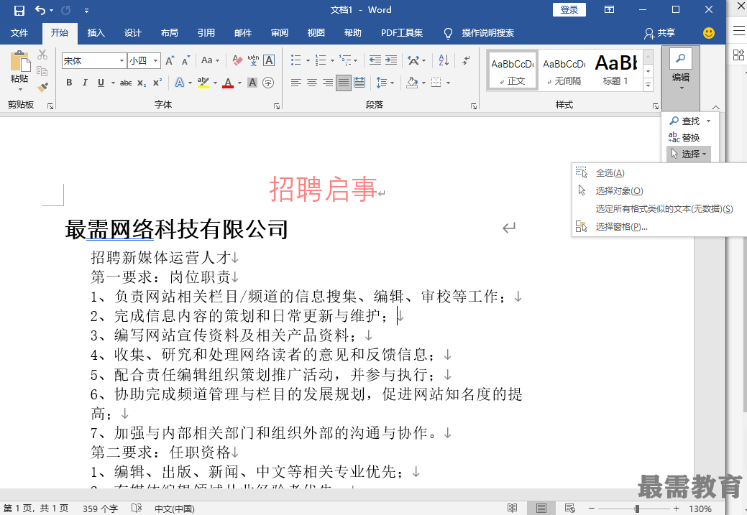Toggle the character border button
747x515 pixels.
click(269, 60)
